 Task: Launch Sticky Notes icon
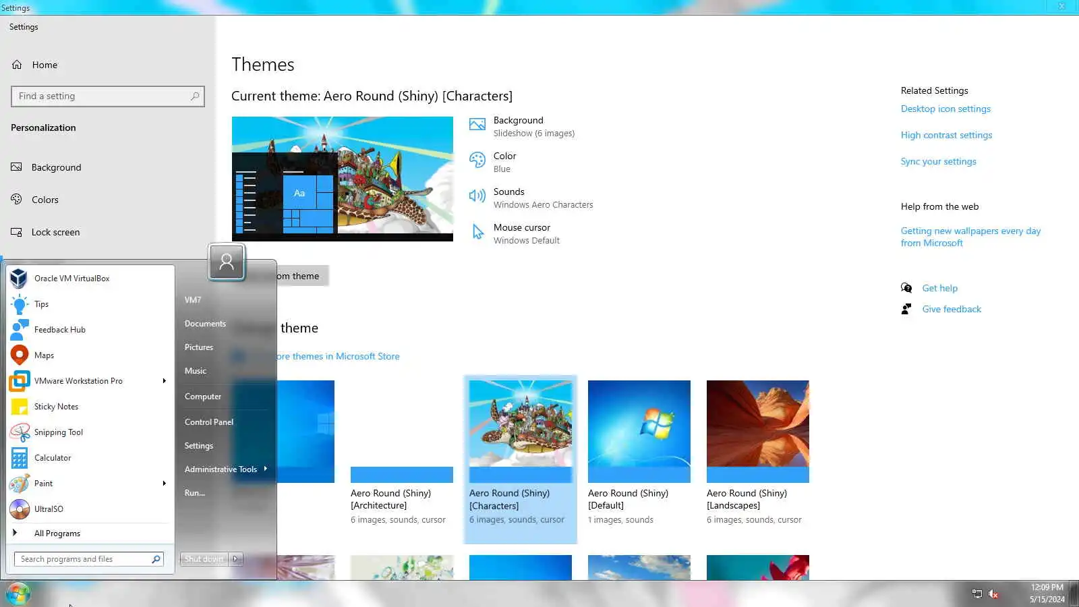click(19, 407)
